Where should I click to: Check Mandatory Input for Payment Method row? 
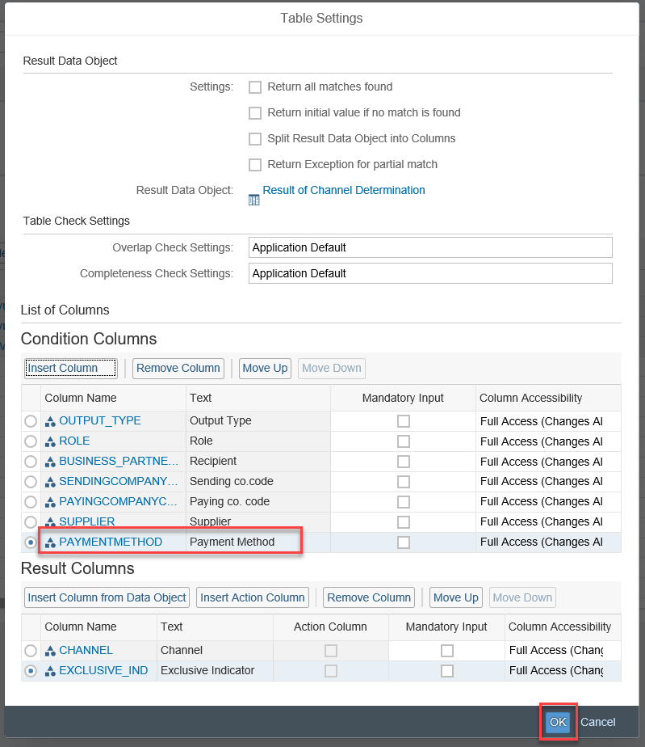[x=404, y=542]
